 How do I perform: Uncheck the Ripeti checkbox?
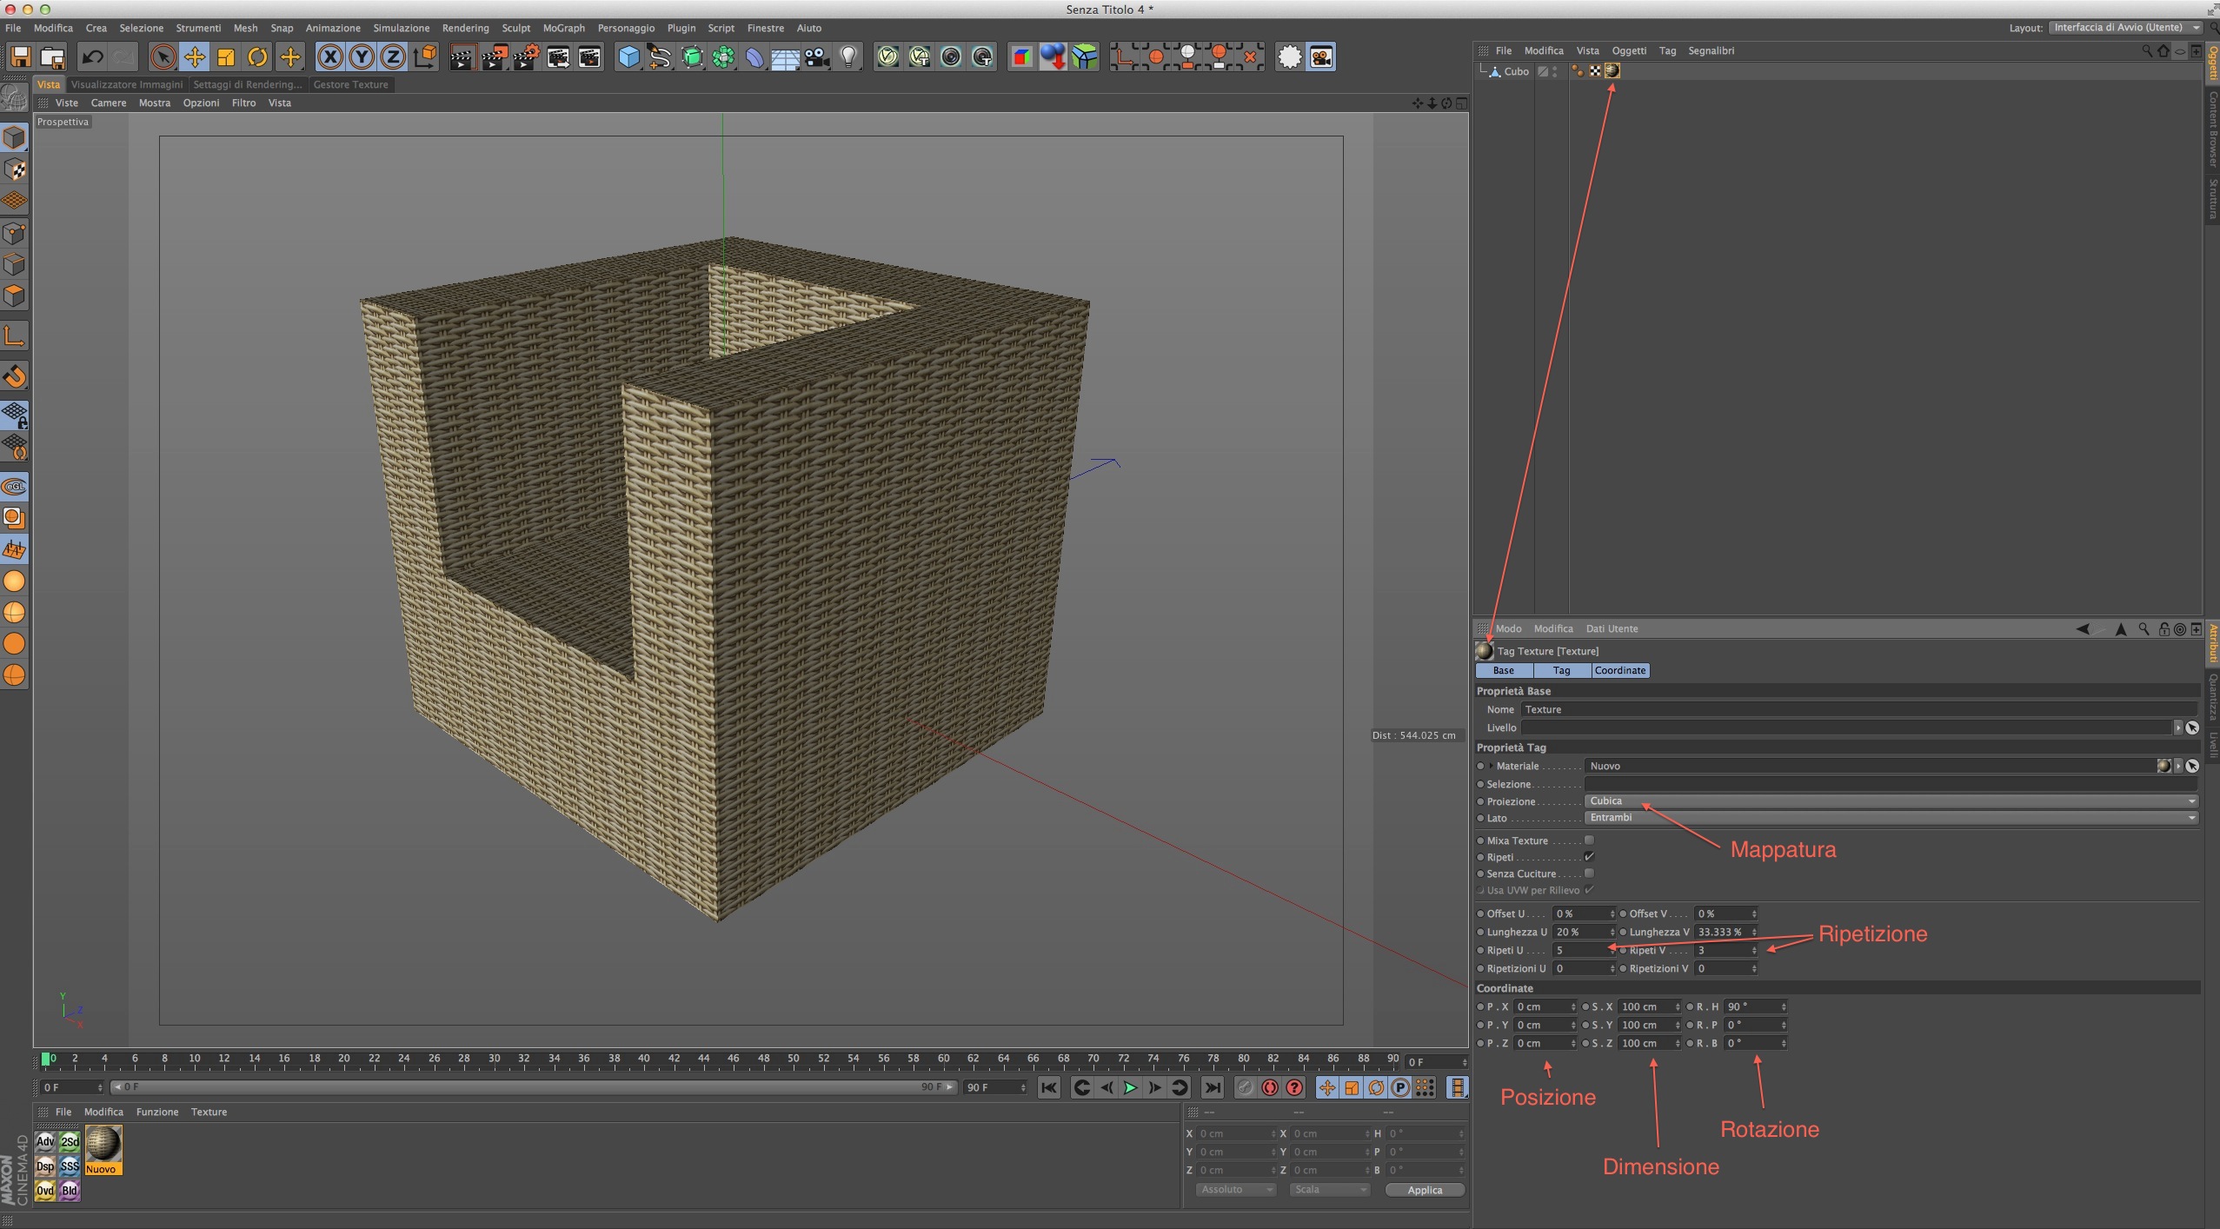(1589, 857)
